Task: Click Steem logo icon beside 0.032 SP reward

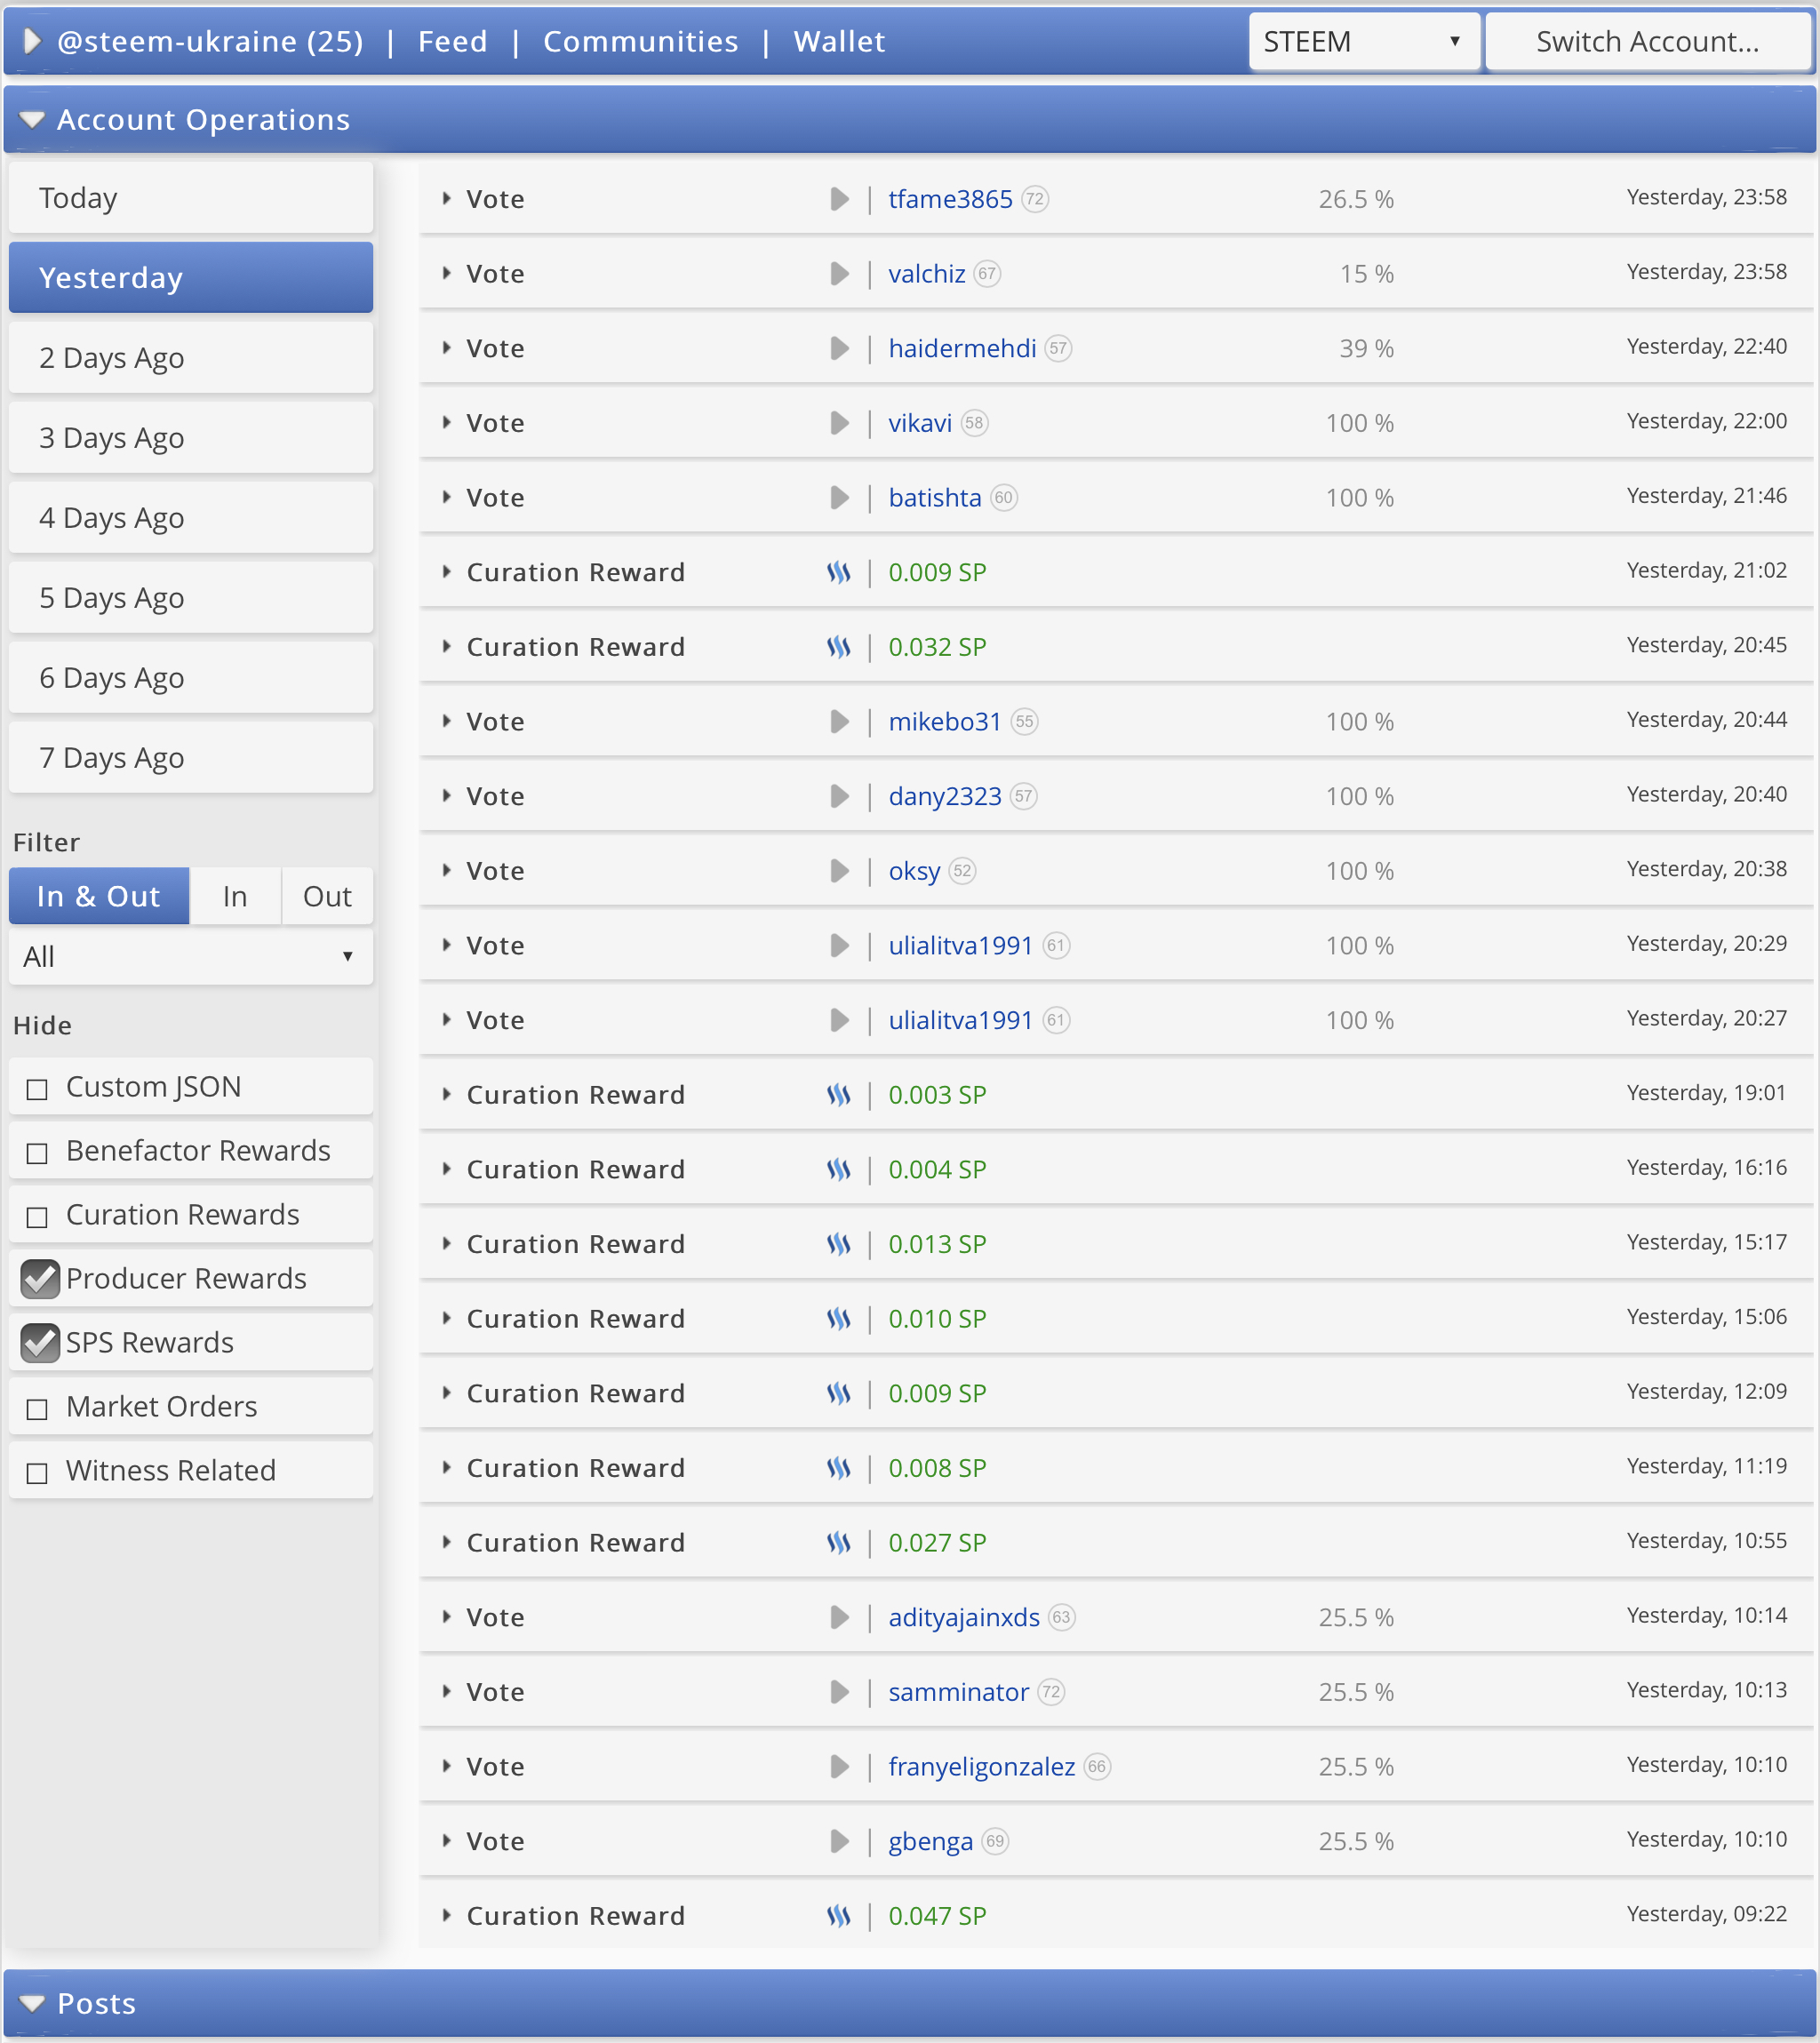Action: pos(838,647)
